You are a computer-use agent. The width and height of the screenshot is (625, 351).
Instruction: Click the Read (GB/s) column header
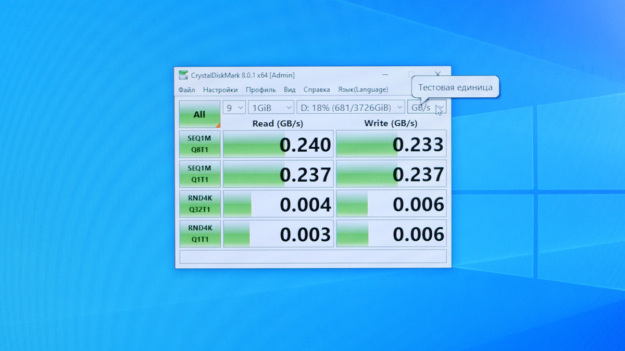278,123
